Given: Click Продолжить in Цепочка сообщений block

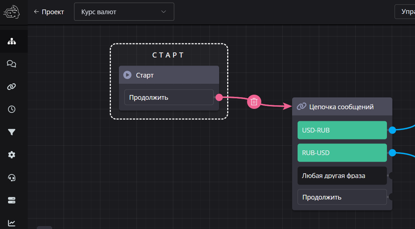Looking at the screenshot, I should (342, 197).
